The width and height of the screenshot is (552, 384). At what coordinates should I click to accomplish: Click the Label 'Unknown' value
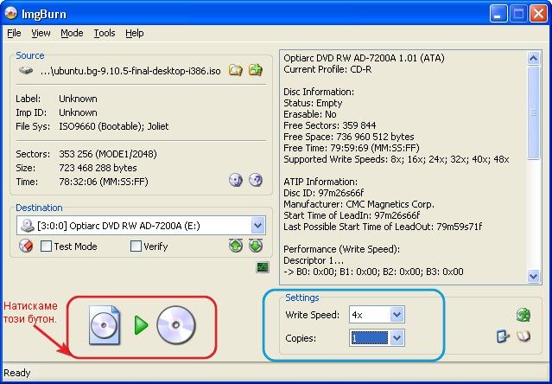(78, 99)
